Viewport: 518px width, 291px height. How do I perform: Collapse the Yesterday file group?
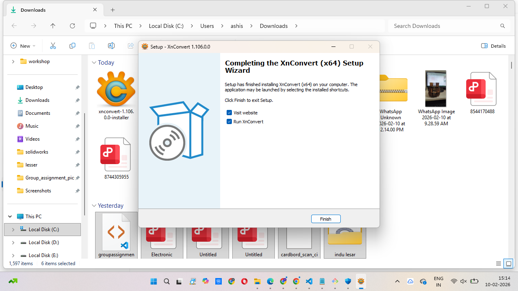(x=94, y=206)
